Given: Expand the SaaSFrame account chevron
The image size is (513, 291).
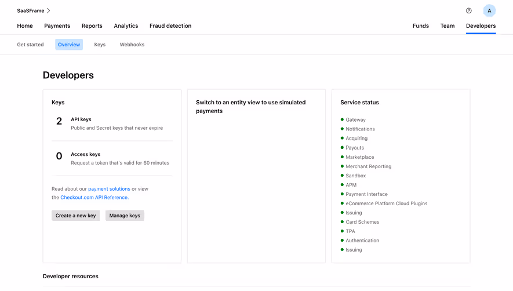Looking at the screenshot, I should tap(49, 11).
